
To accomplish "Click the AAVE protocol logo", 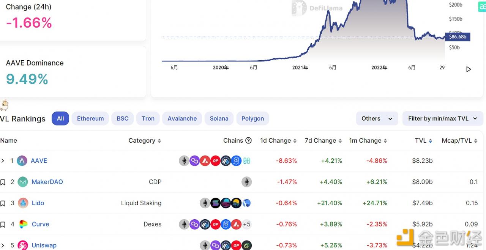I will (22, 160).
